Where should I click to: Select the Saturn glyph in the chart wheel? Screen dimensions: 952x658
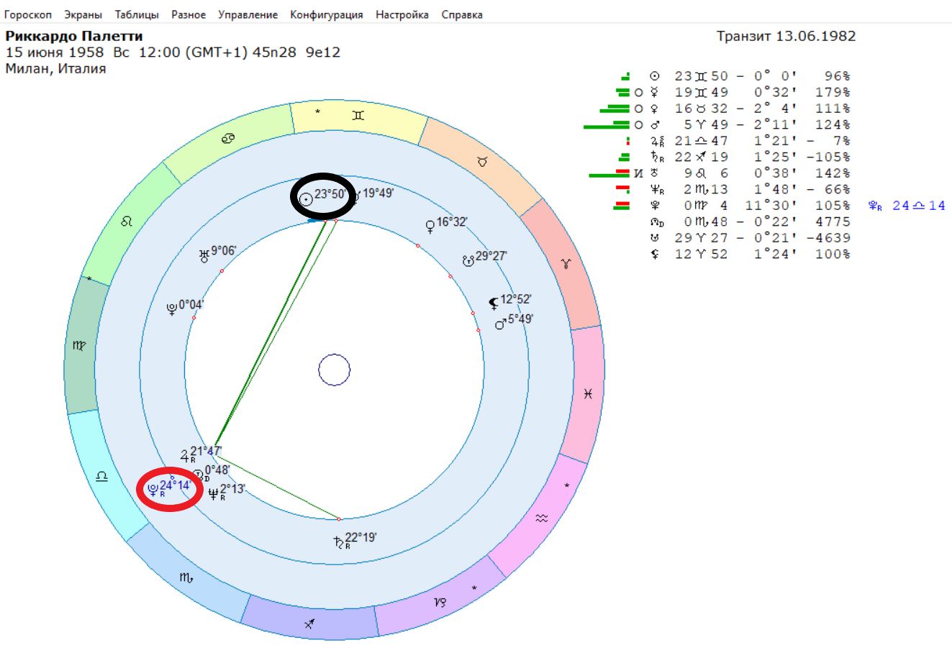pos(339,542)
